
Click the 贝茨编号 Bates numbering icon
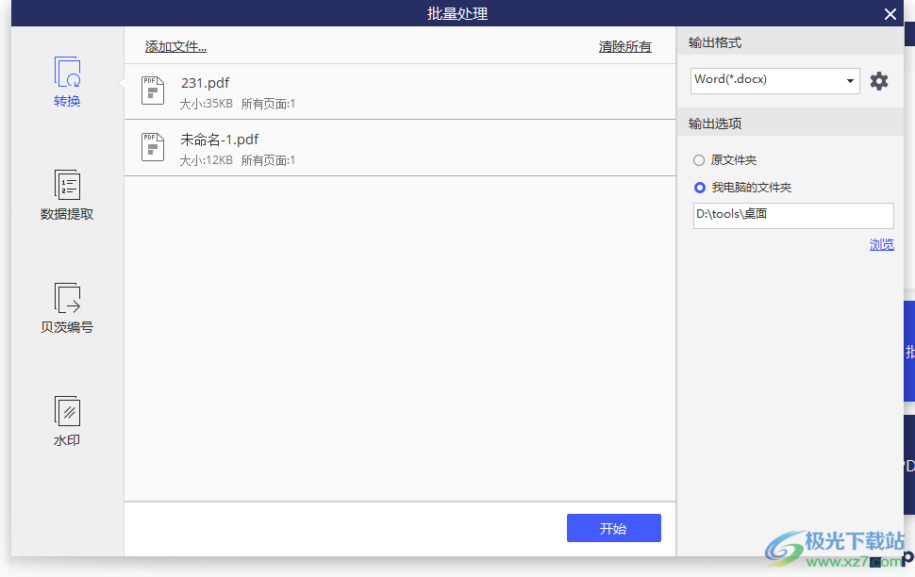(67, 299)
